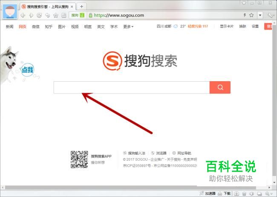Viewport: 277px width, 197px height.
Task: Open the 知乎 search category
Action: click(49, 26)
